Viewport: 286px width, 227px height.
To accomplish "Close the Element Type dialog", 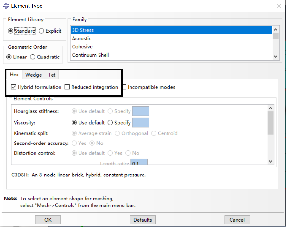I will pyautogui.click(x=279, y=6).
